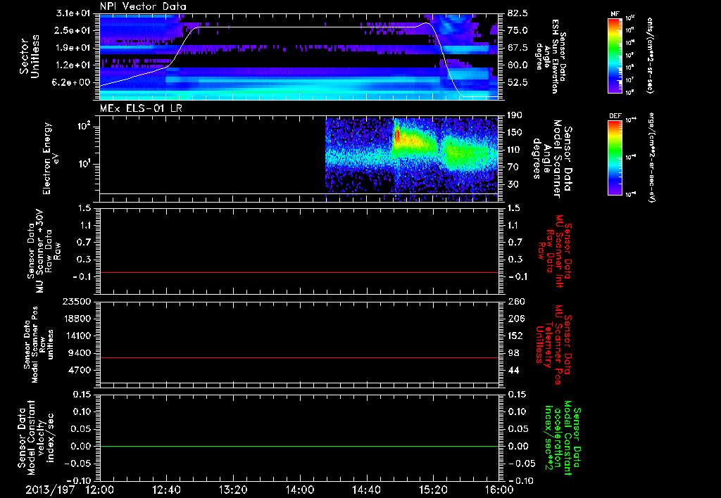Click the 13:20 time axis label
This screenshot has width=721, height=498.
[233, 490]
